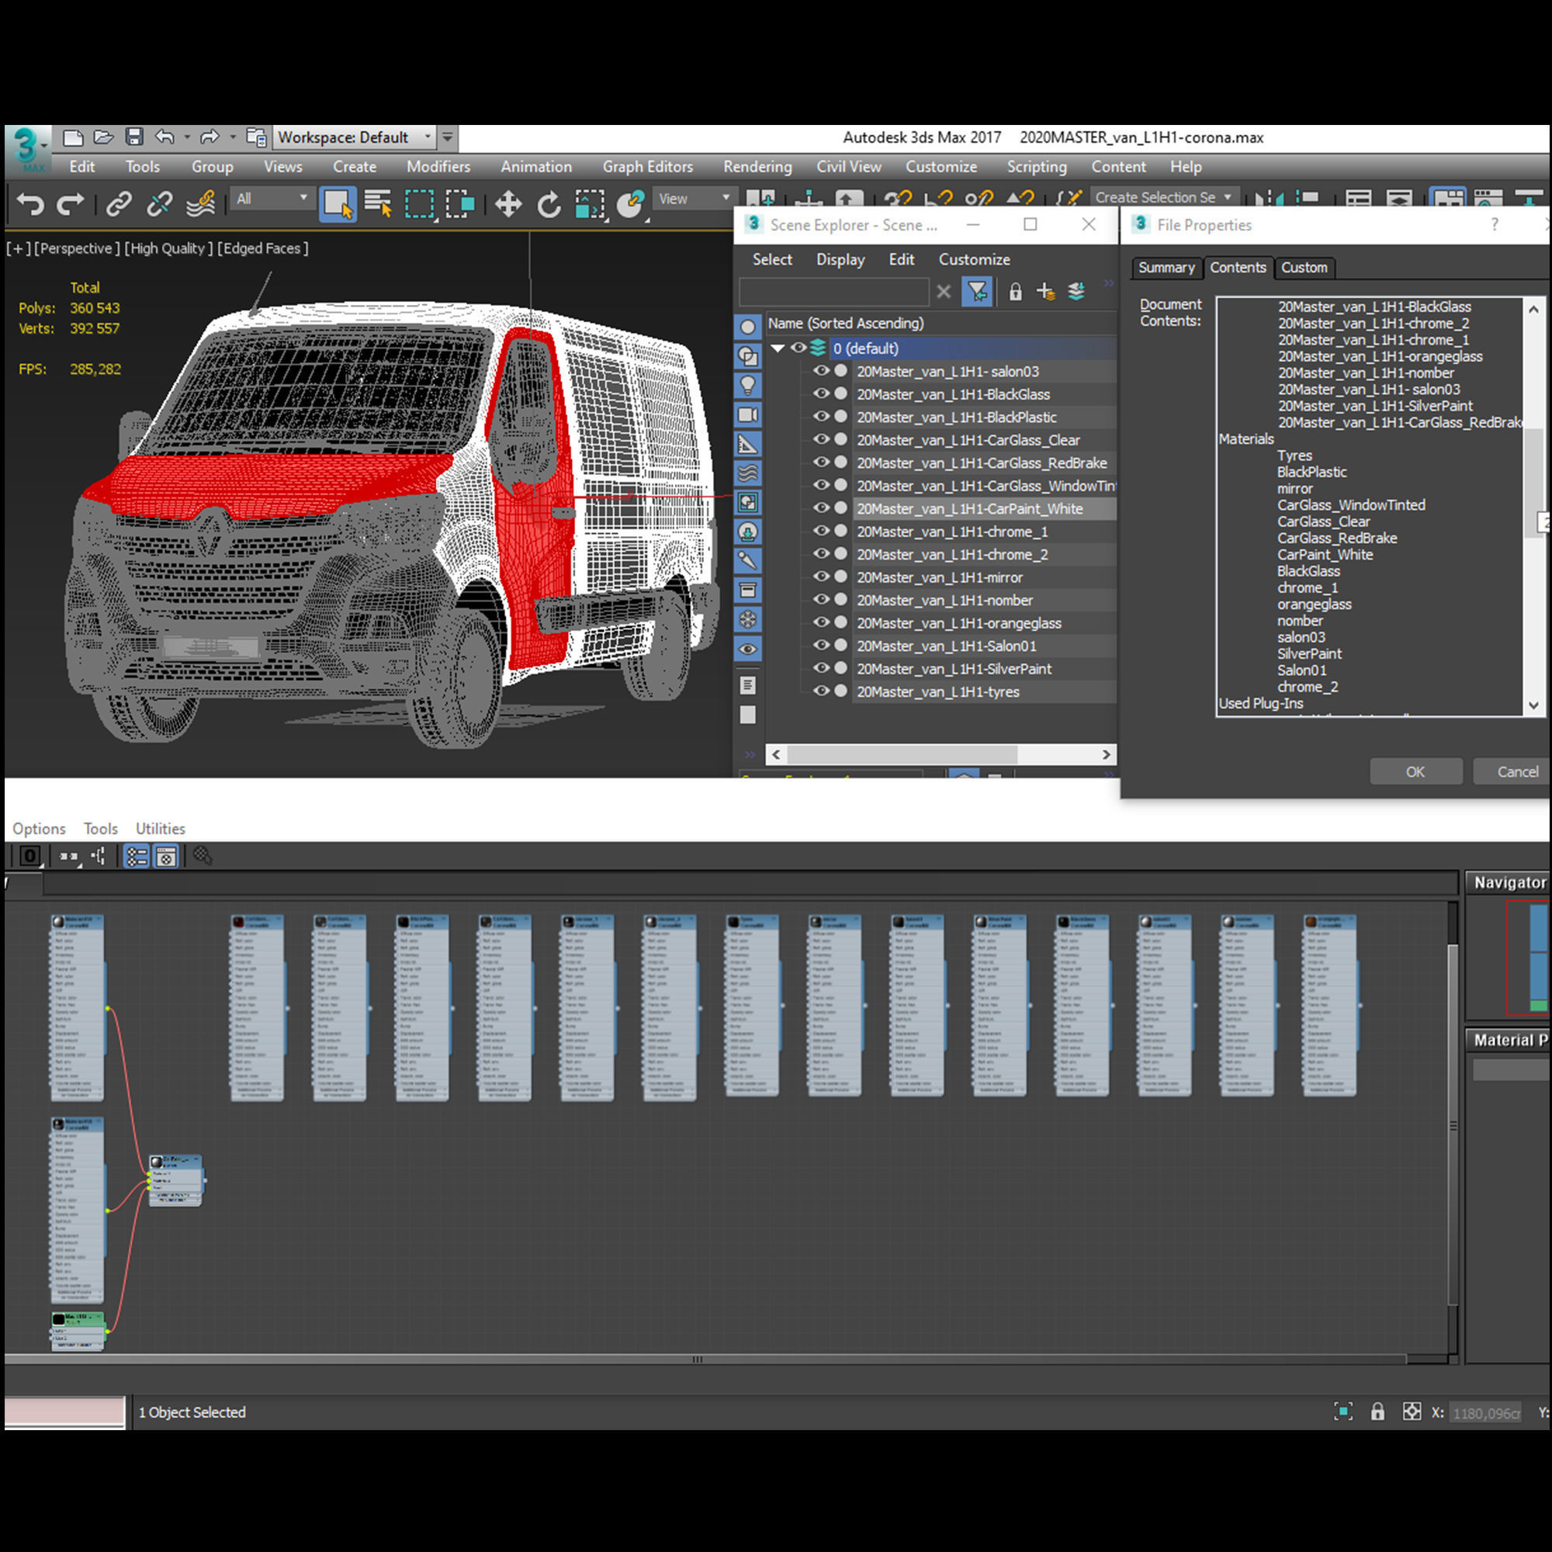Viewport: 1552px width, 1552px height.
Task: Hide 20Master_van_L1H1-tyres object
Action: [x=821, y=691]
